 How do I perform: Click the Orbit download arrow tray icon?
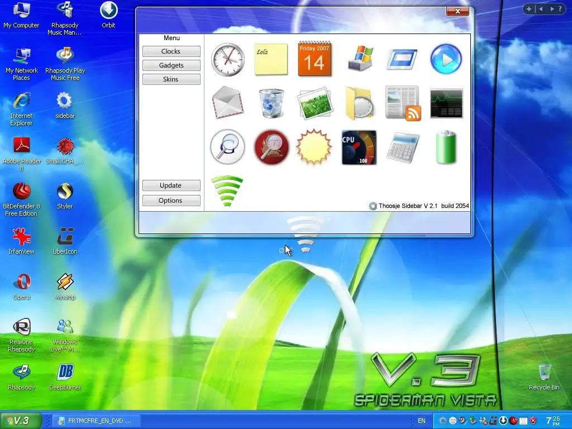[503, 421]
